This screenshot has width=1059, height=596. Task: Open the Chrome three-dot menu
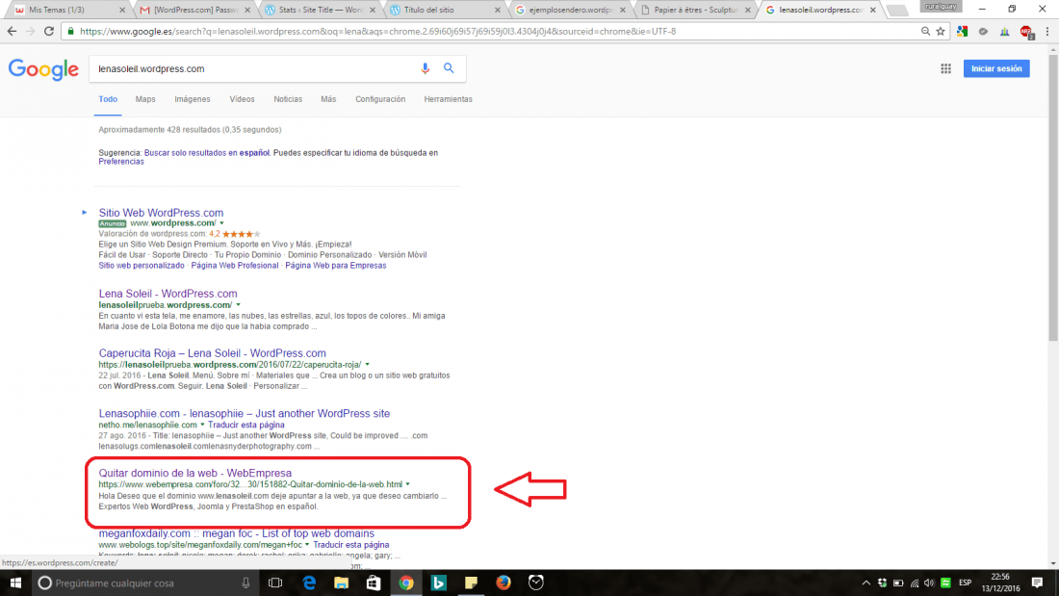pyautogui.click(x=1047, y=31)
